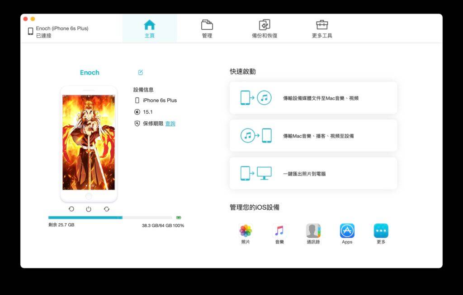Select the 主頁 (Home) tab
This screenshot has height=295, width=463.
149,28
